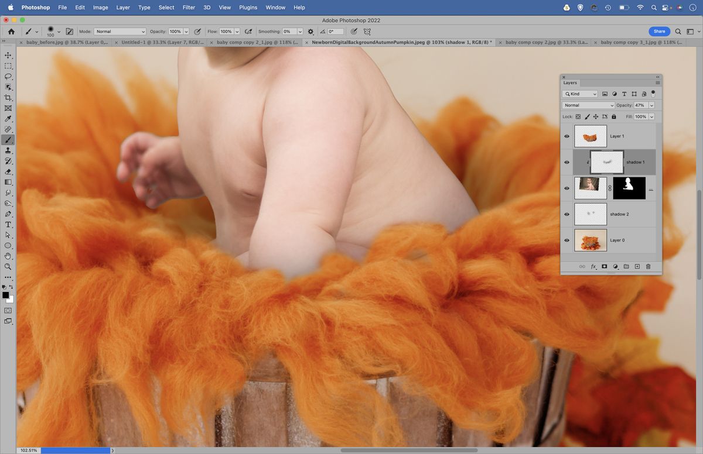Create a new group folder icon
Viewport: 703px width, 454px height.
(626, 266)
